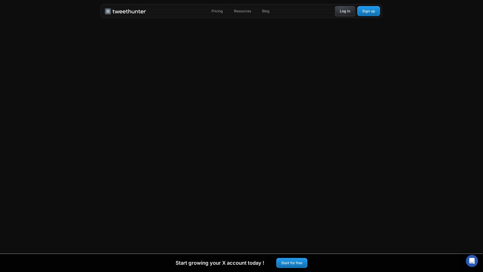Click the 'Start growing your X account' text
483x272 pixels.
tap(220, 263)
